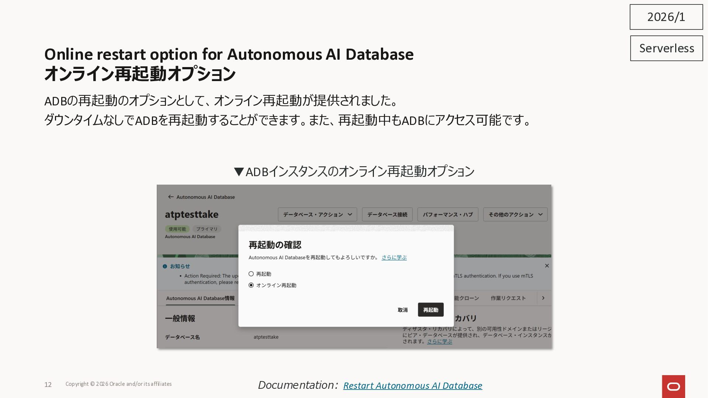The height and width of the screenshot is (398, 708).
Task: Open パフォーマンス・ハブ
Action: click(x=448, y=214)
